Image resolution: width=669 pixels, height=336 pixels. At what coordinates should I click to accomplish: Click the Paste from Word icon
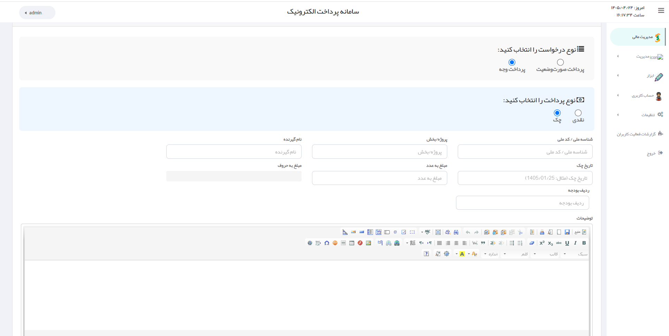[487, 232]
